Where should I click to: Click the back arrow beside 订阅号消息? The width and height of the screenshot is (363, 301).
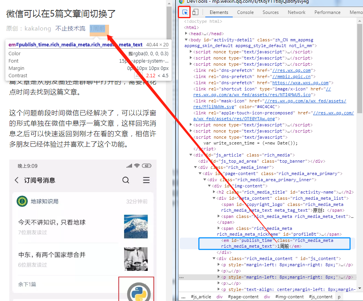[17, 180]
